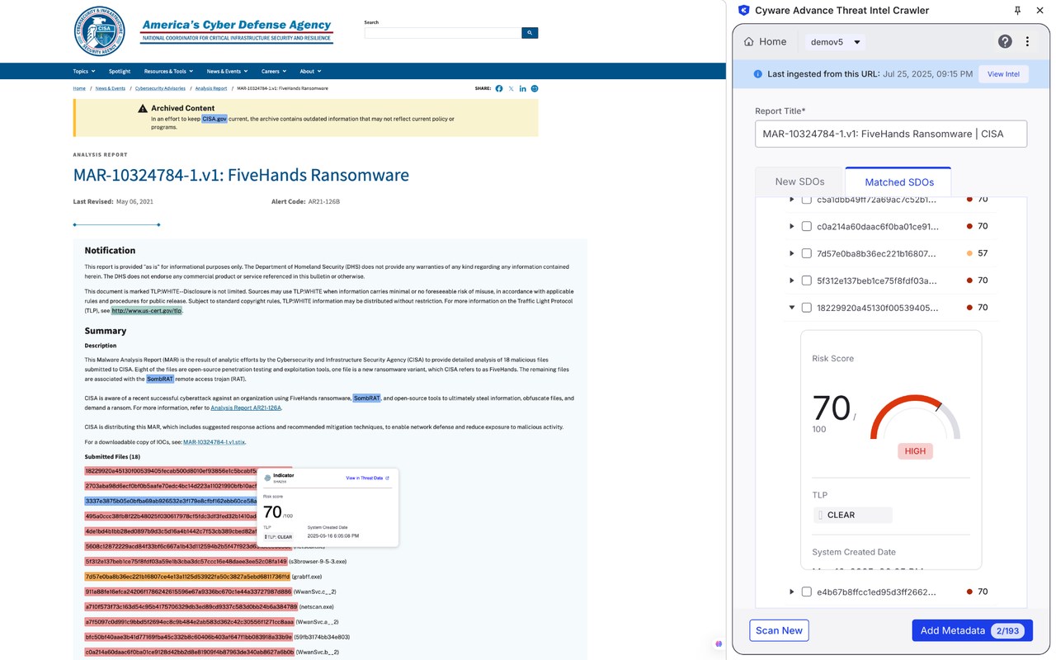Open the Analysis Report breadcrumb
Image resolution: width=1056 pixels, height=660 pixels.
211,88
